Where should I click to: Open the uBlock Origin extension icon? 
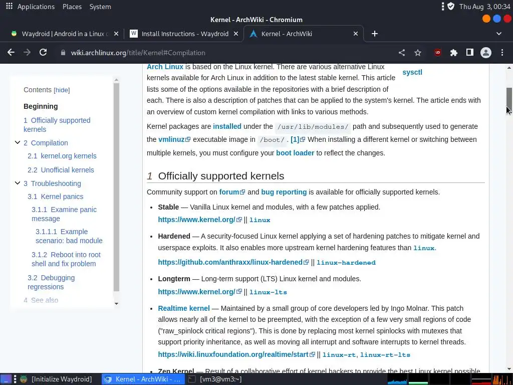click(438, 52)
